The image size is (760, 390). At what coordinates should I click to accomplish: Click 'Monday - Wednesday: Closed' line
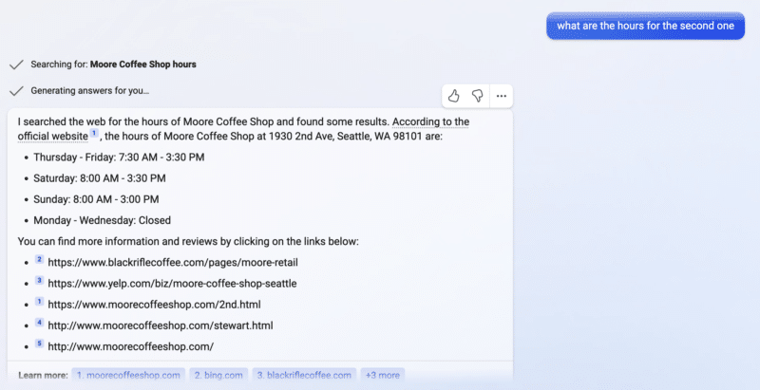[x=103, y=221]
